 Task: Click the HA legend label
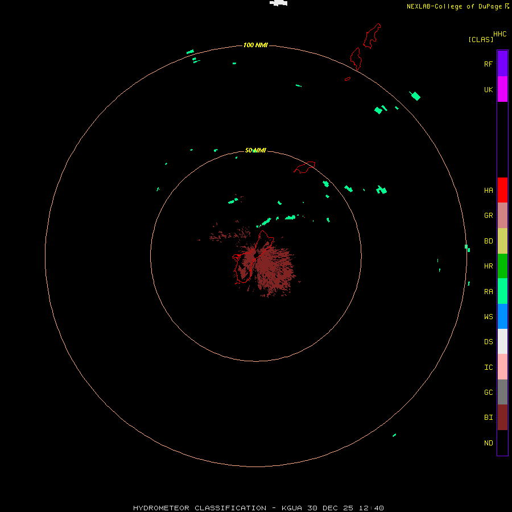(x=488, y=190)
